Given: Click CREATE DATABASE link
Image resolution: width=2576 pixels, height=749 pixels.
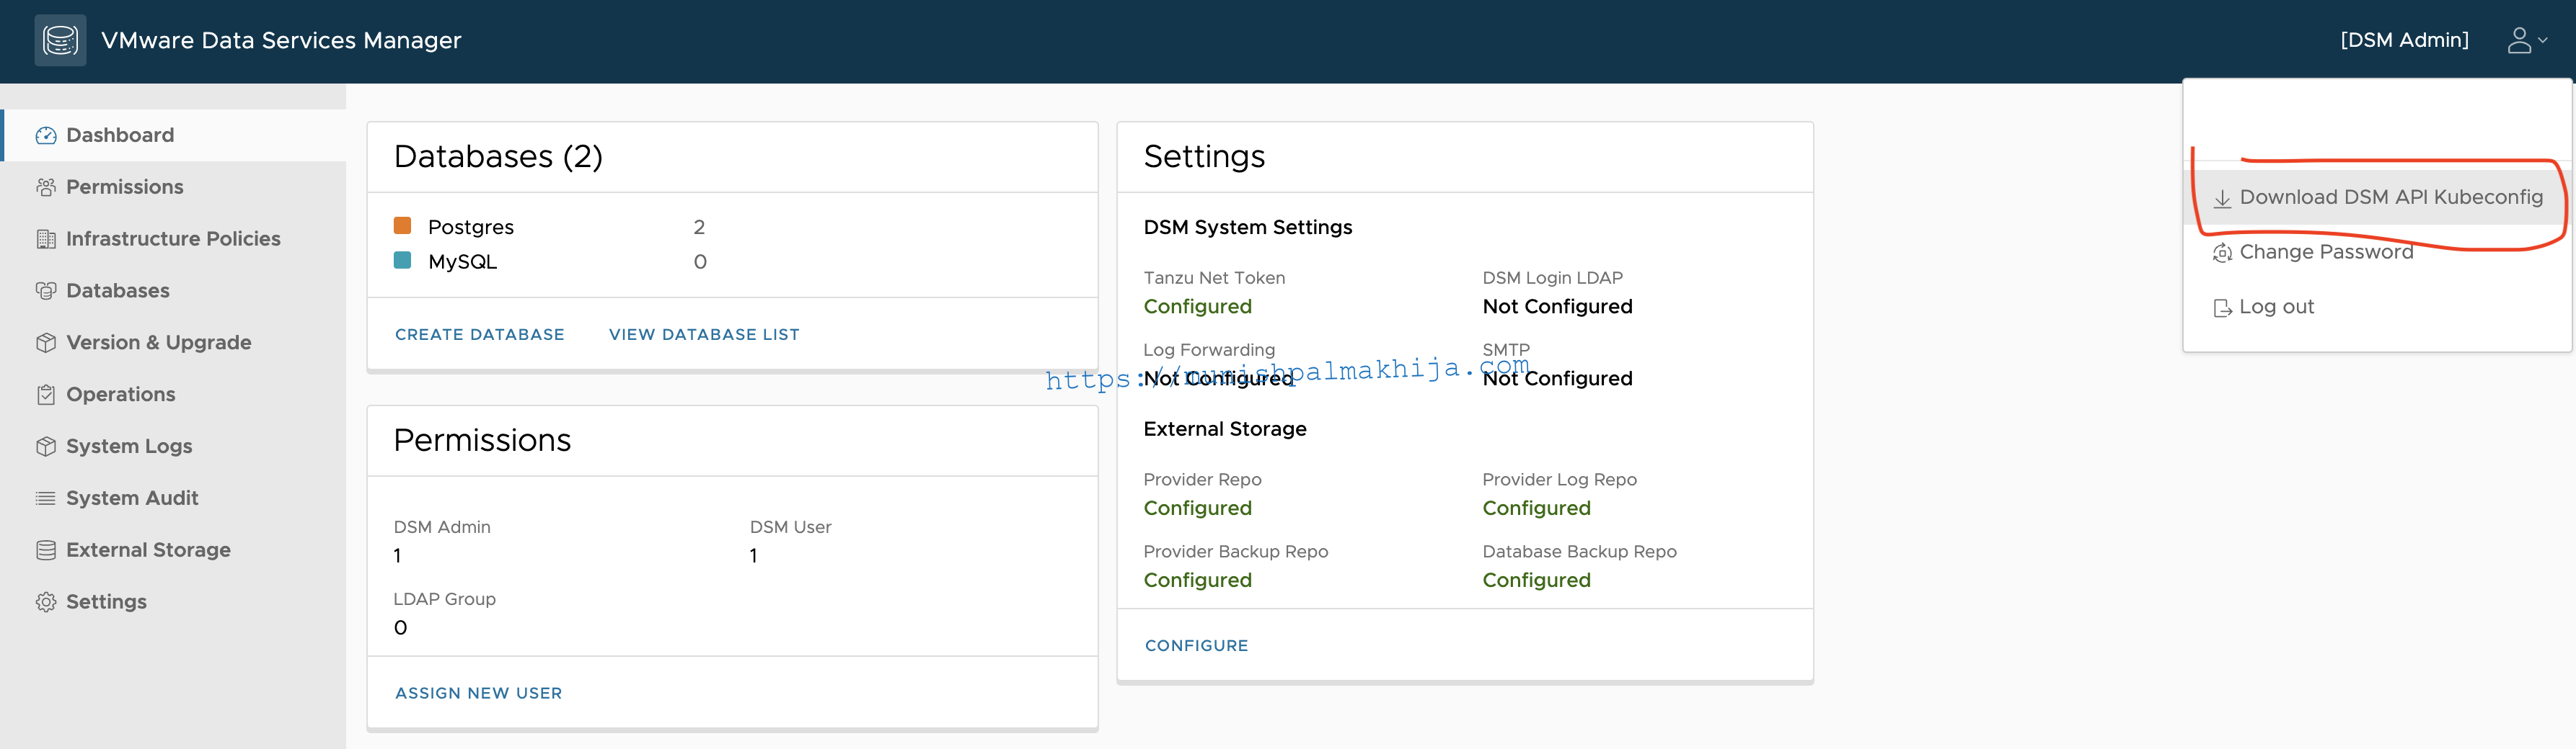Looking at the screenshot, I should pos(480,335).
